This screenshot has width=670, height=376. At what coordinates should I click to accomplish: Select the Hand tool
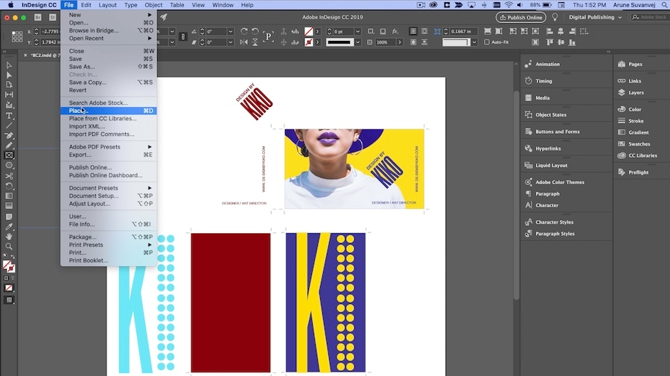pyautogui.click(x=9, y=236)
